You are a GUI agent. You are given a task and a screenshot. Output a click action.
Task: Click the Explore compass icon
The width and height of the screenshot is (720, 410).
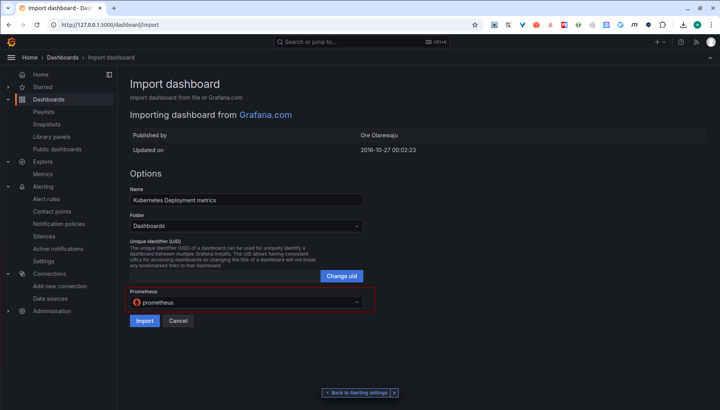pos(22,162)
